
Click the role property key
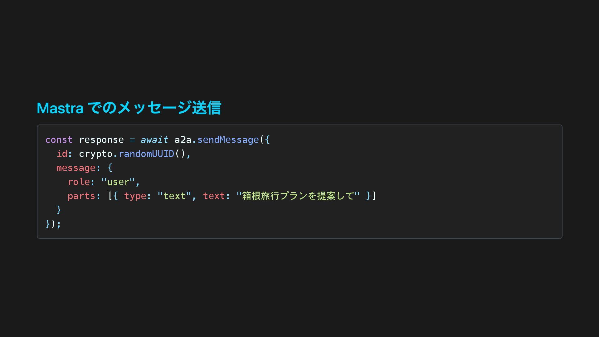tap(79, 182)
